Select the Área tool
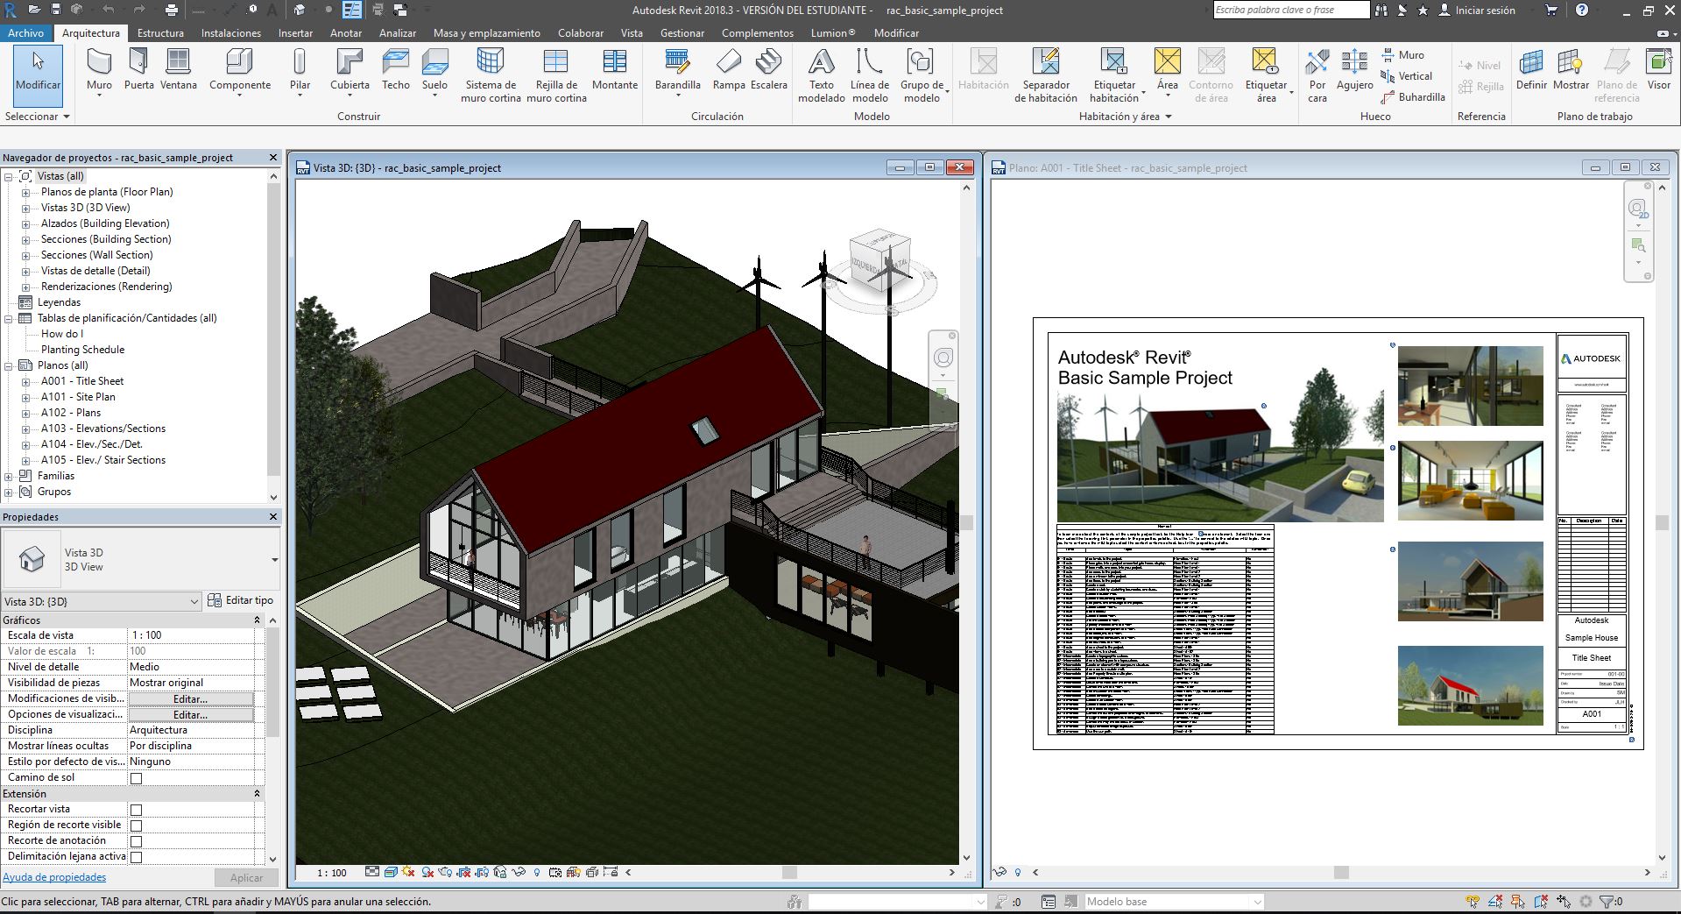Image resolution: width=1681 pixels, height=914 pixels. 1168,70
